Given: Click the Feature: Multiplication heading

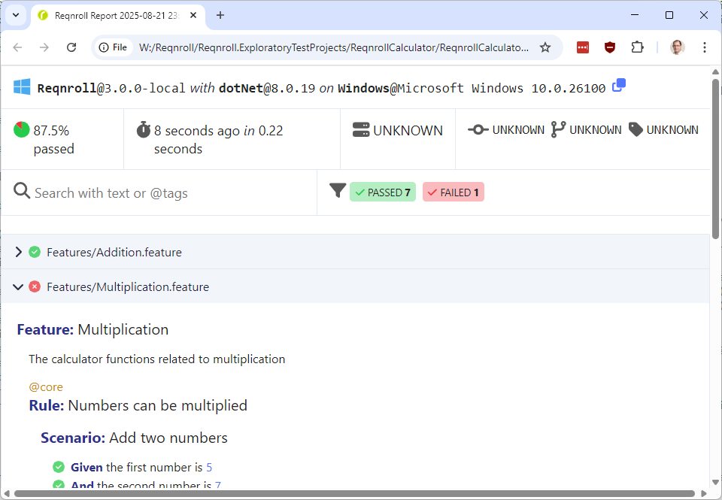Looking at the screenshot, I should (93, 329).
